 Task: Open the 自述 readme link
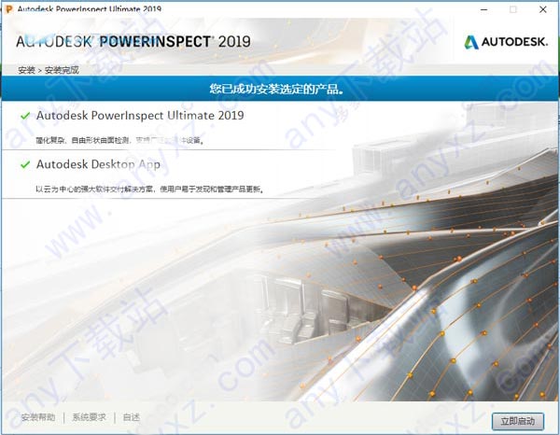pyautogui.click(x=131, y=416)
